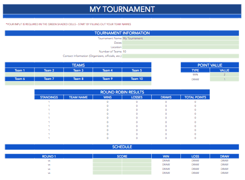The height and width of the screenshot is (180, 245).
Task: Select the WINS column header
Action: click(107, 97)
